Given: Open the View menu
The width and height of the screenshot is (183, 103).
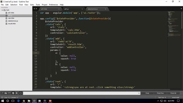Looking at the screenshot, I should [x=26, y=5].
